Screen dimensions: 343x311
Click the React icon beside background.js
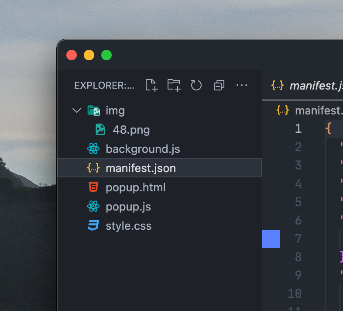93,149
